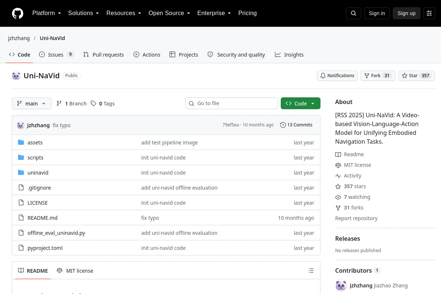
Task: Open the Security and quality tab
Action: (x=236, y=55)
